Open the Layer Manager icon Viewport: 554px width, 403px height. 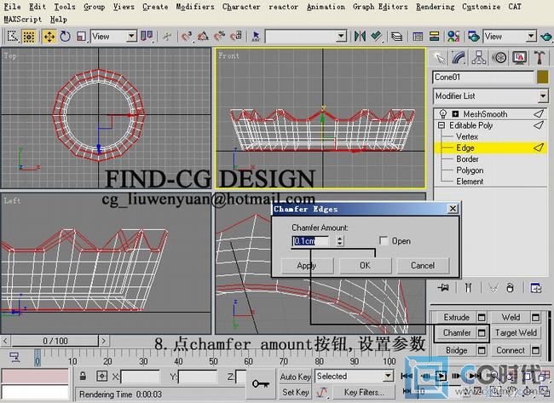pos(396,37)
